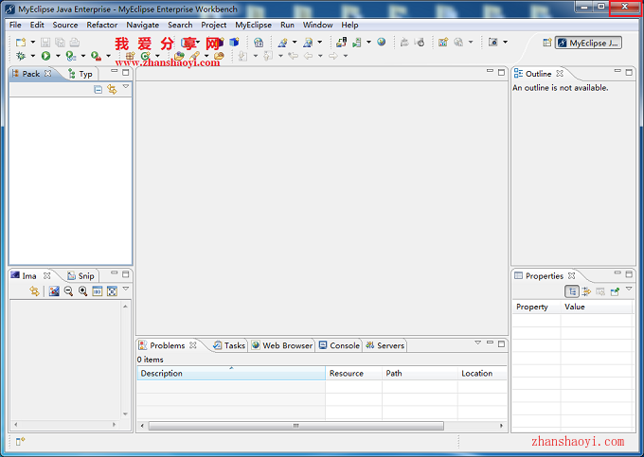
Task: Click the New Java Package icon
Action: [x=130, y=56]
